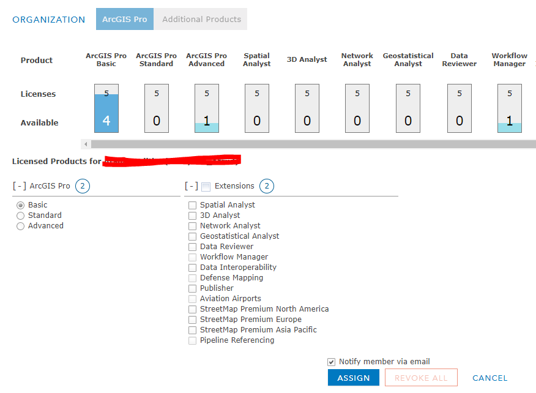Click the ArcGIS Pro Advanced license gauge
This screenshot has height=393, width=536.
[207, 108]
